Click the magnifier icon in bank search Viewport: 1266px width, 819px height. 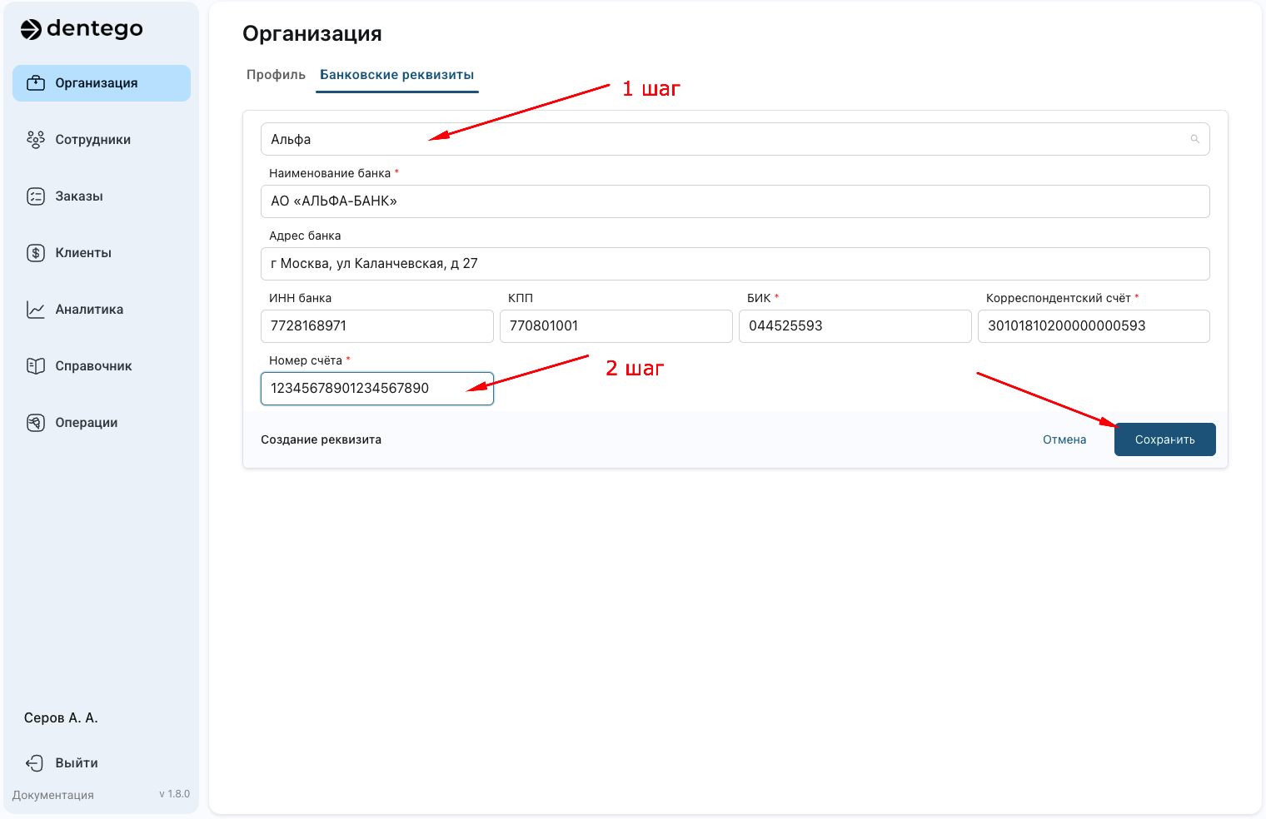coord(1194,139)
